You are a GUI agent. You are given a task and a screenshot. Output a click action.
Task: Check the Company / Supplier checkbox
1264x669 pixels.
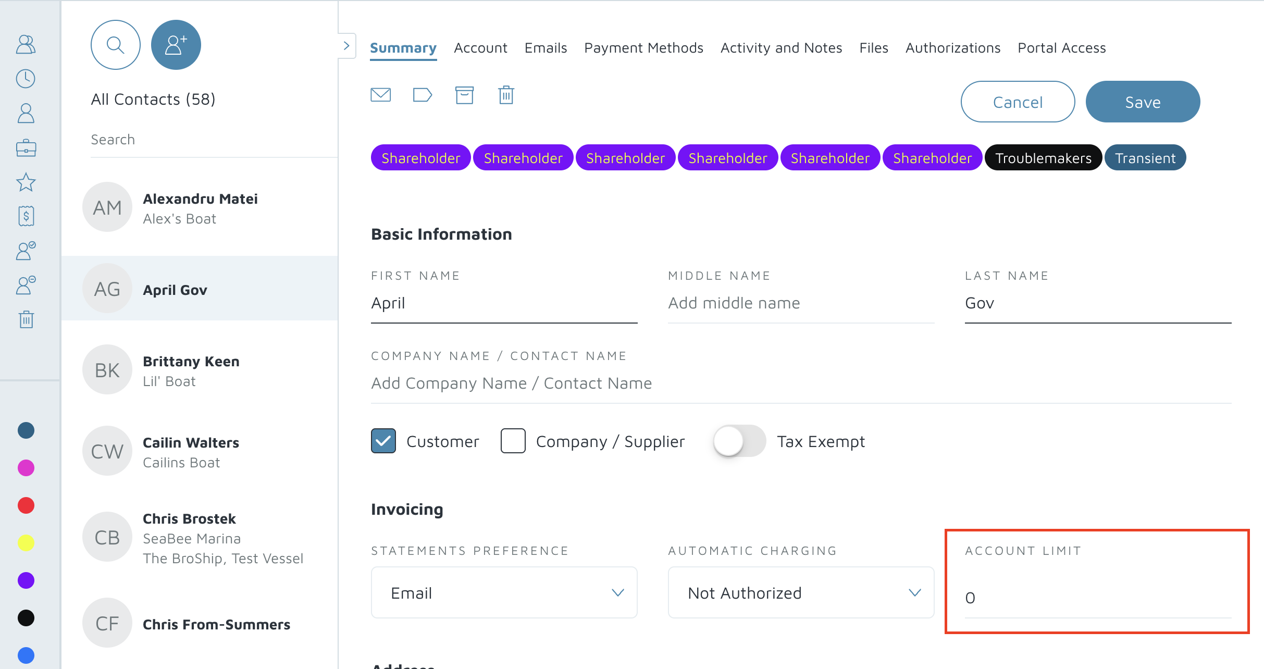point(513,441)
